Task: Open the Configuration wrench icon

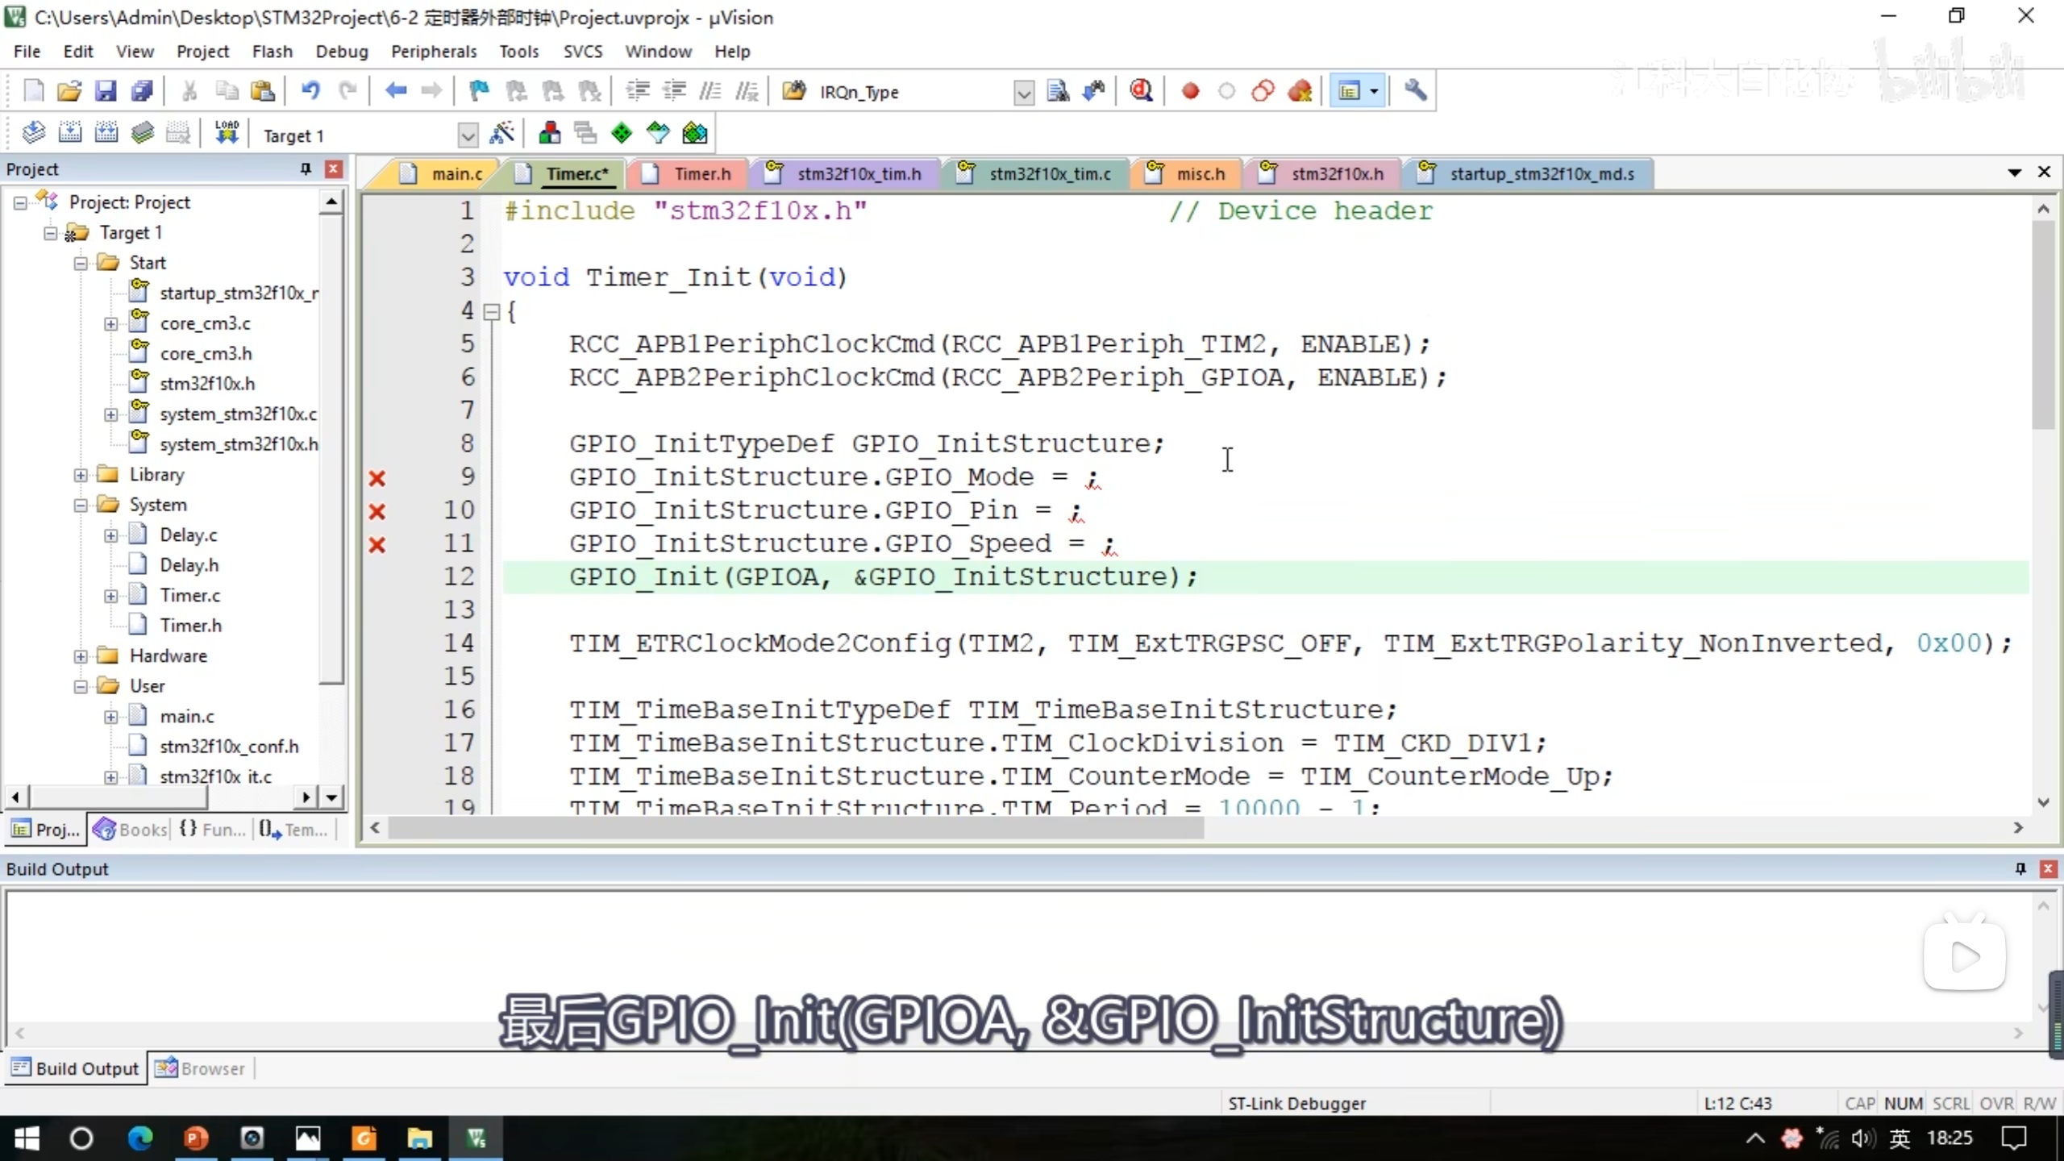Action: tap(1415, 91)
